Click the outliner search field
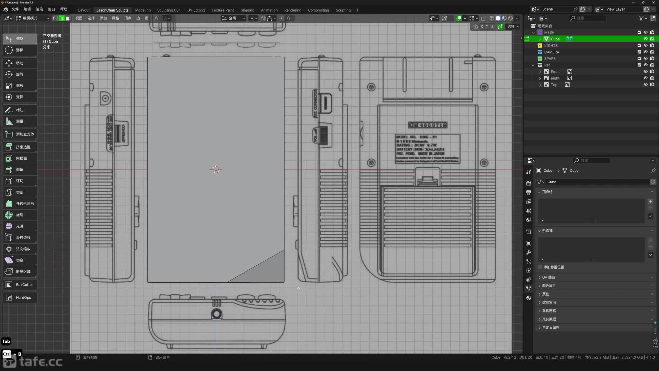 point(588,18)
